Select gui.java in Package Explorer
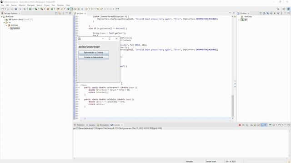The width and height of the screenshot is (291, 163). (x=15, y=28)
